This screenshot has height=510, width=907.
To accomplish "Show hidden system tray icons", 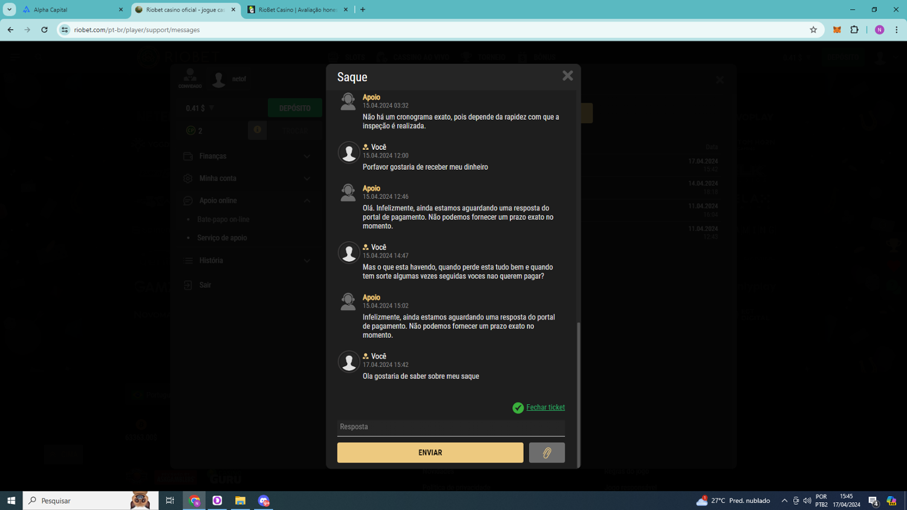I will click(784, 500).
